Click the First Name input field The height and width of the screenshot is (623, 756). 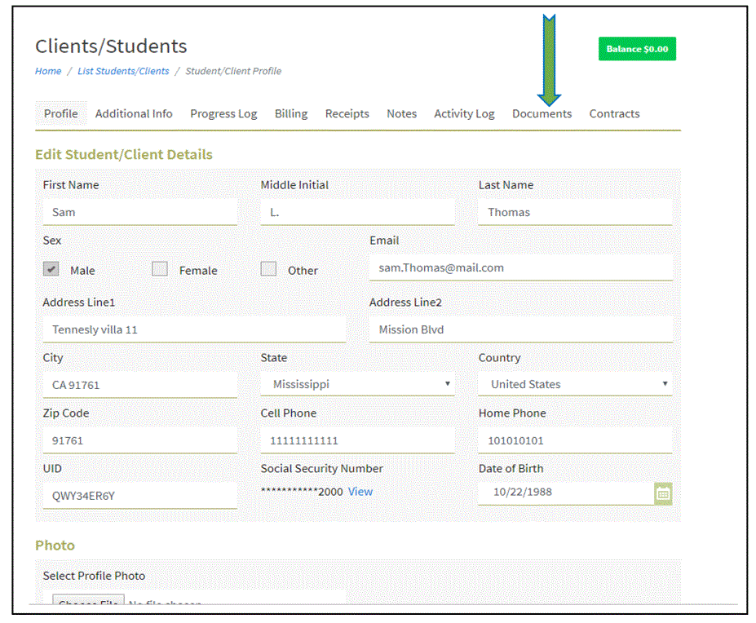[139, 212]
